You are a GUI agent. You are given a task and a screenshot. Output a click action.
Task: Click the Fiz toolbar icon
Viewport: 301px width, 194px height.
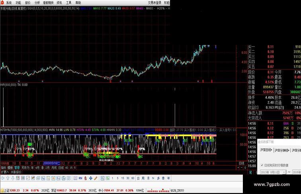pos(59,178)
